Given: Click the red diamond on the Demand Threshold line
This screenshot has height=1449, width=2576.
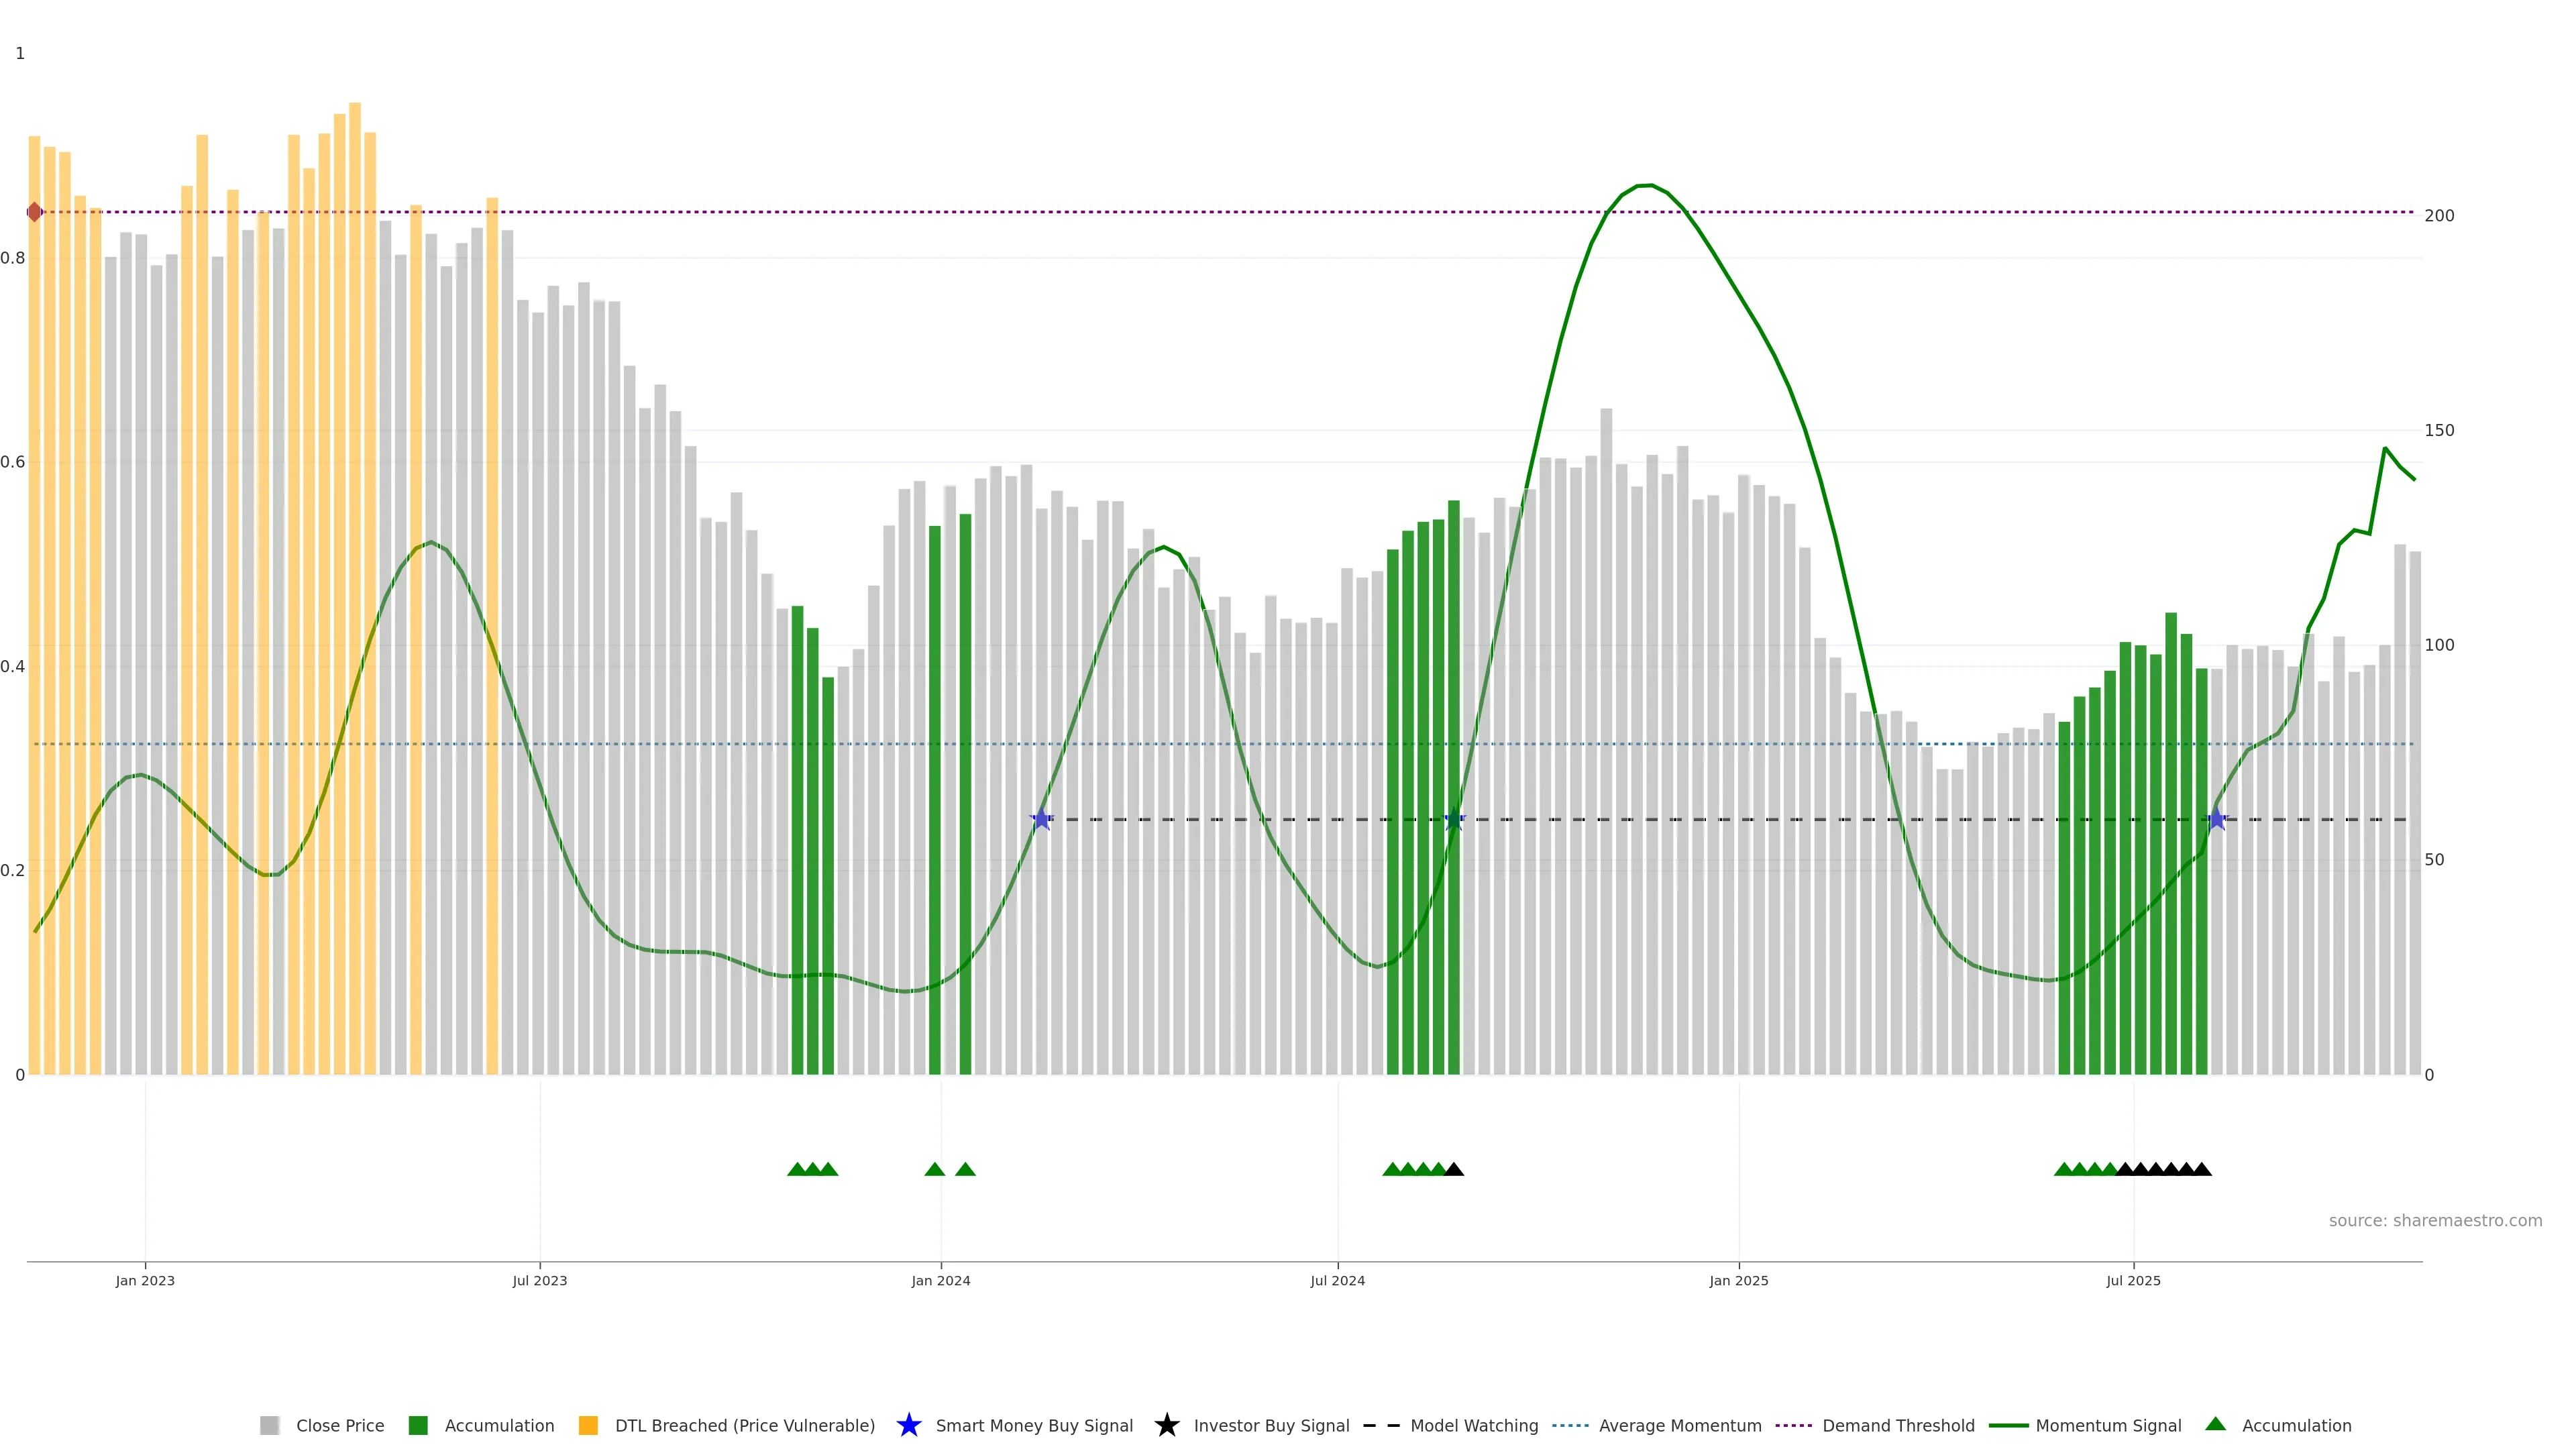Looking at the screenshot, I should pyautogui.click(x=35, y=212).
